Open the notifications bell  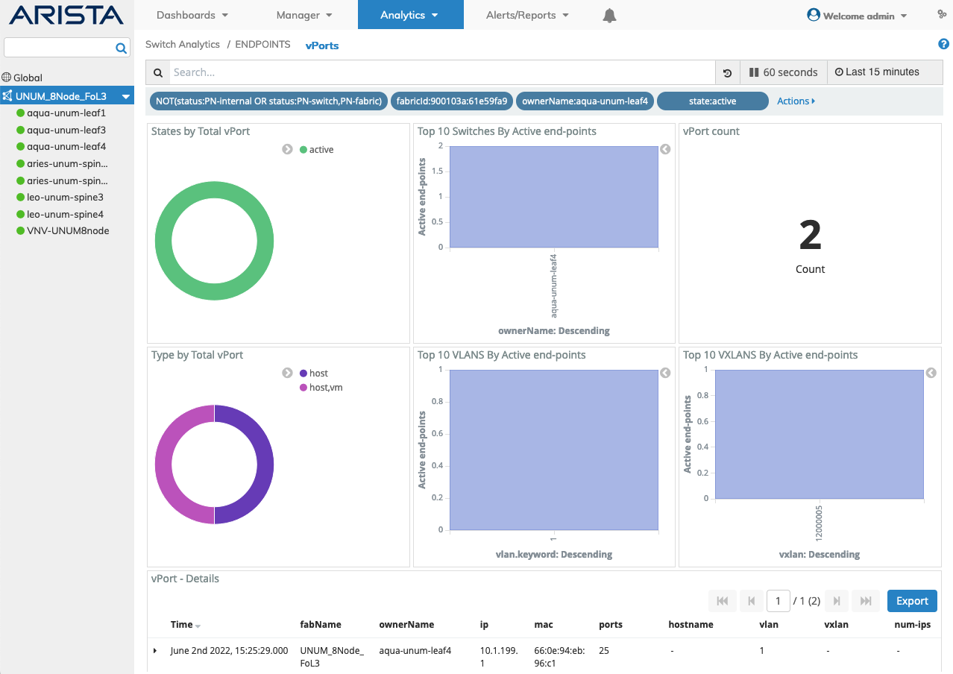pos(609,15)
